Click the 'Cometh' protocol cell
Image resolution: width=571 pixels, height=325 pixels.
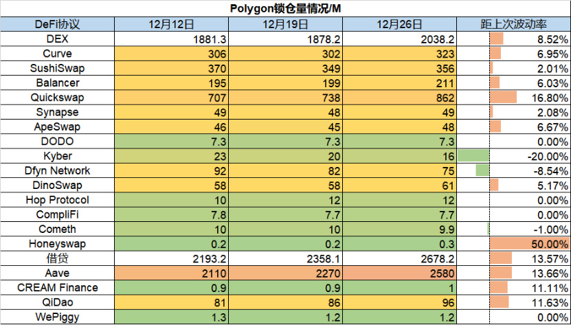click(57, 229)
